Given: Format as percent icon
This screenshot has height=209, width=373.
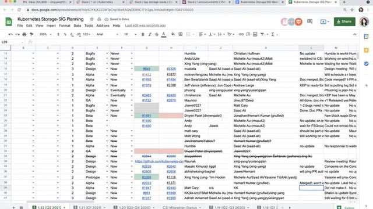Looking at the screenshot, I should (65, 34).
